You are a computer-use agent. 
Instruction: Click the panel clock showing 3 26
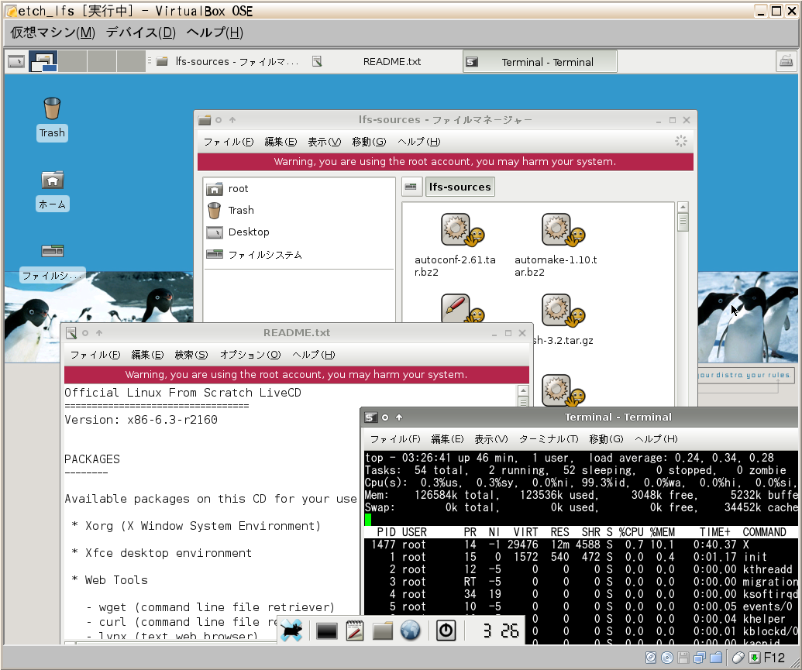point(501,630)
